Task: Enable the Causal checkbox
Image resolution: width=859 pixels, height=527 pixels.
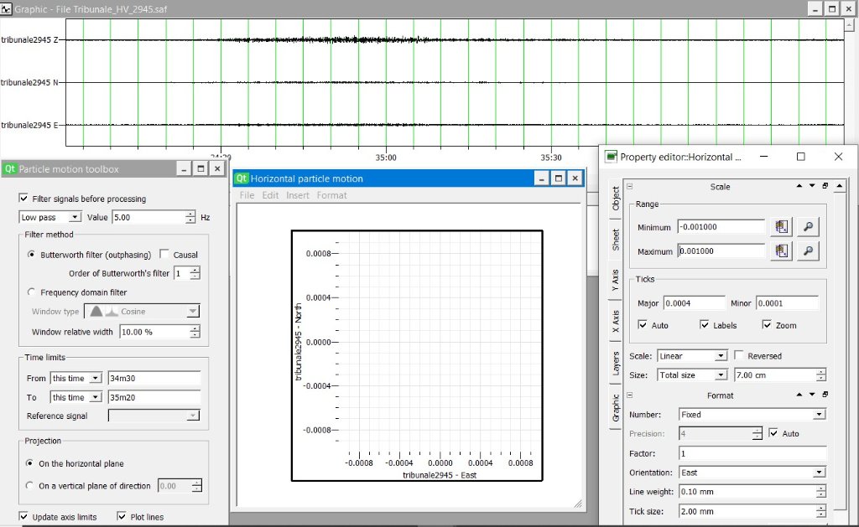Action: (164, 255)
